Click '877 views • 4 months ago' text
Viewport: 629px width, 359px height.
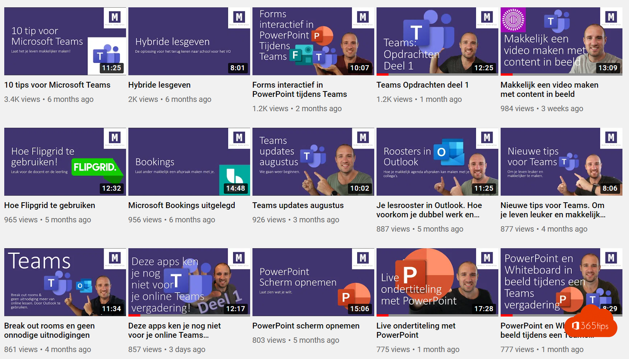click(x=544, y=229)
